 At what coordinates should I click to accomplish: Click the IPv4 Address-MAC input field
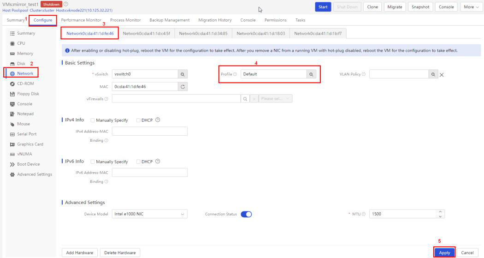click(x=150, y=131)
